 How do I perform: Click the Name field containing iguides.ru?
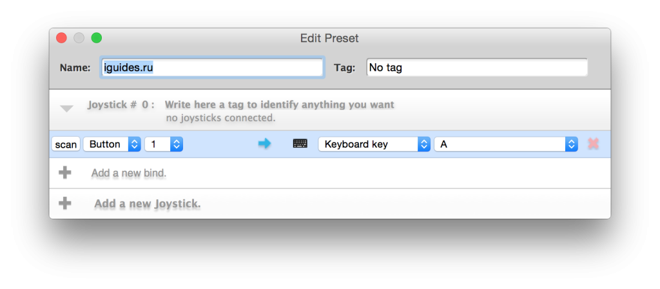(x=213, y=67)
